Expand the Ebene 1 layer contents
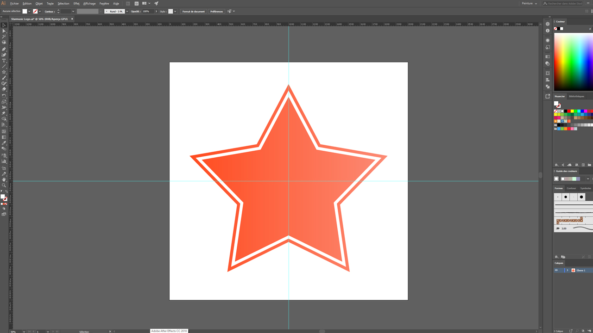This screenshot has height=333, width=593. tap(567, 270)
